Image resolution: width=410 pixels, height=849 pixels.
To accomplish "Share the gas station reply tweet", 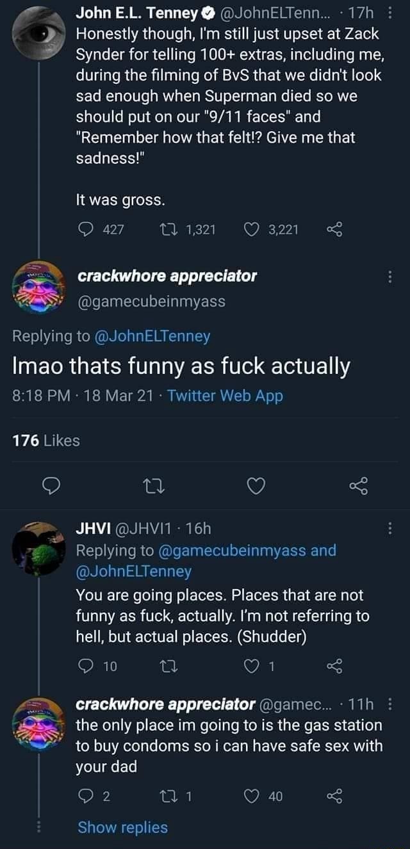I will coord(334,796).
